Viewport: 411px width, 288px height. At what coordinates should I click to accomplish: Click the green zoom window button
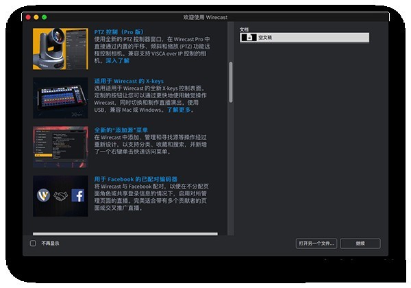point(45,17)
